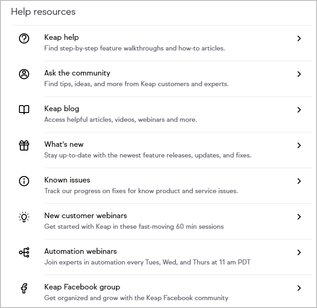
Task: Click the lightbulb icon for New customer webinars
Action: [x=24, y=217]
